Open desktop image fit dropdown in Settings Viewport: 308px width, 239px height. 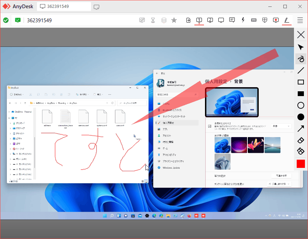click(279, 184)
